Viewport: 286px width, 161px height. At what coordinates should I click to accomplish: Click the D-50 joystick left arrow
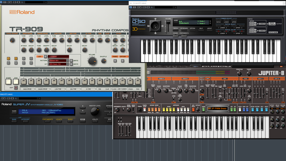pyautogui.click(x=149, y=26)
